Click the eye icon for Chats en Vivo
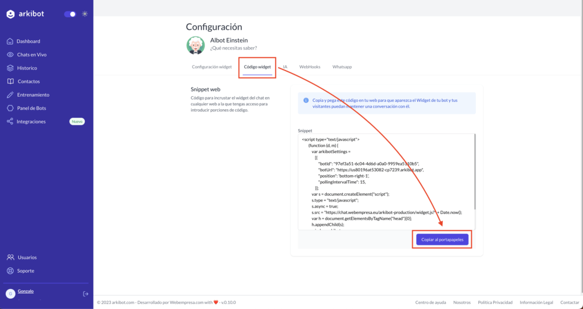The width and height of the screenshot is (583, 309). pos(10,55)
